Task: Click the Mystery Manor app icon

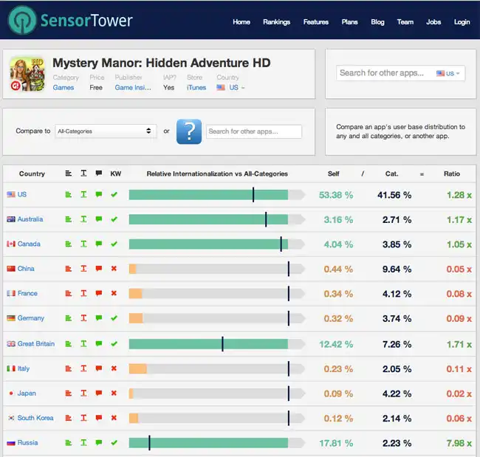Action: (x=27, y=74)
